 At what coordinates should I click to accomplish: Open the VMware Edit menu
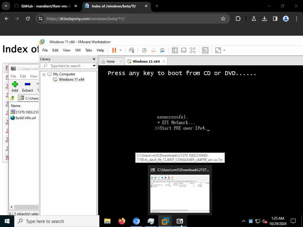pos(55,50)
